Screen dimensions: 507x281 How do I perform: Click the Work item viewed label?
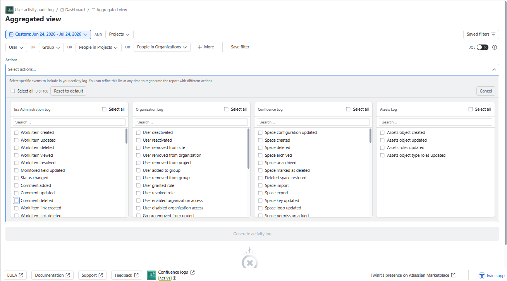pos(37,155)
